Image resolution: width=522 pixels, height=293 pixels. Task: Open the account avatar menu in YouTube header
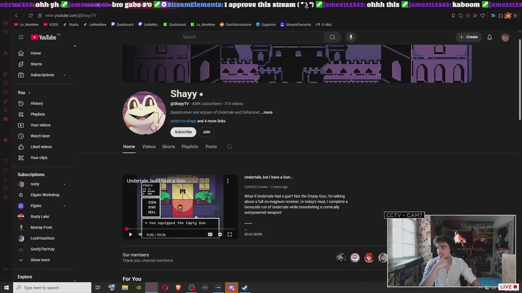click(505, 37)
